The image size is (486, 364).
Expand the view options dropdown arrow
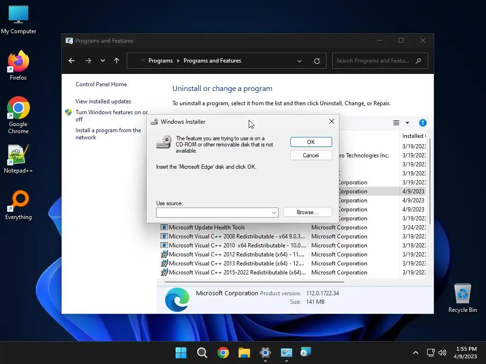pyautogui.click(x=407, y=123)
